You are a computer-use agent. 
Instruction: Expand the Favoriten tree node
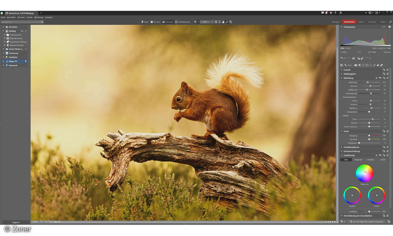click(3, 27)
